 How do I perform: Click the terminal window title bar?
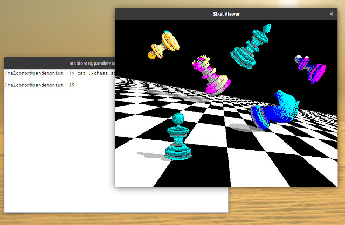click(59, 63)
